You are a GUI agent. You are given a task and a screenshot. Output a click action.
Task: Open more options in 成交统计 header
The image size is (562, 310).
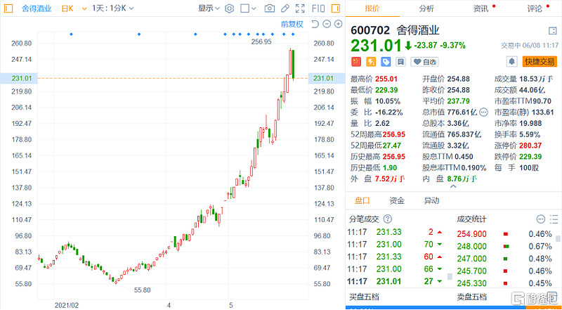point(540,219)
